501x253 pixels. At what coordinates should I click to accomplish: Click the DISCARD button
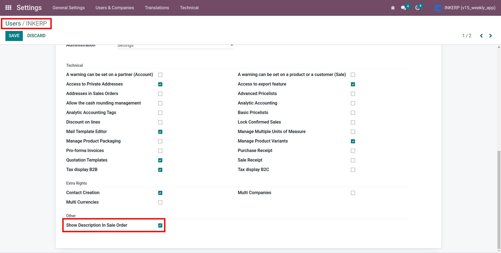(36, 36)
